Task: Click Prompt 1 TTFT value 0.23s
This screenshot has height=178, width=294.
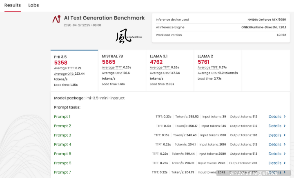Action: pyautogui.click(x=167, y=117)
